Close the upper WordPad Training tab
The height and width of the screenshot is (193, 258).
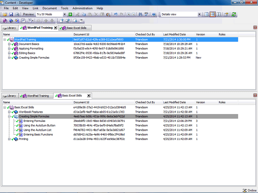point(56,28)
